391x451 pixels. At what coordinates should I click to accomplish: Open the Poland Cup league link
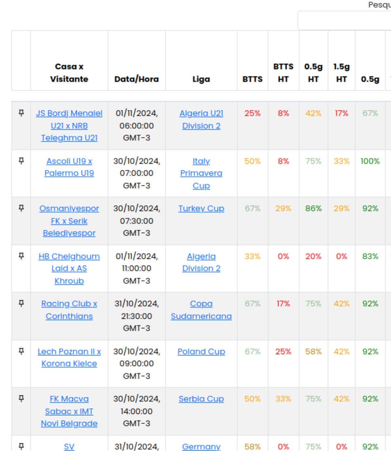201,352
